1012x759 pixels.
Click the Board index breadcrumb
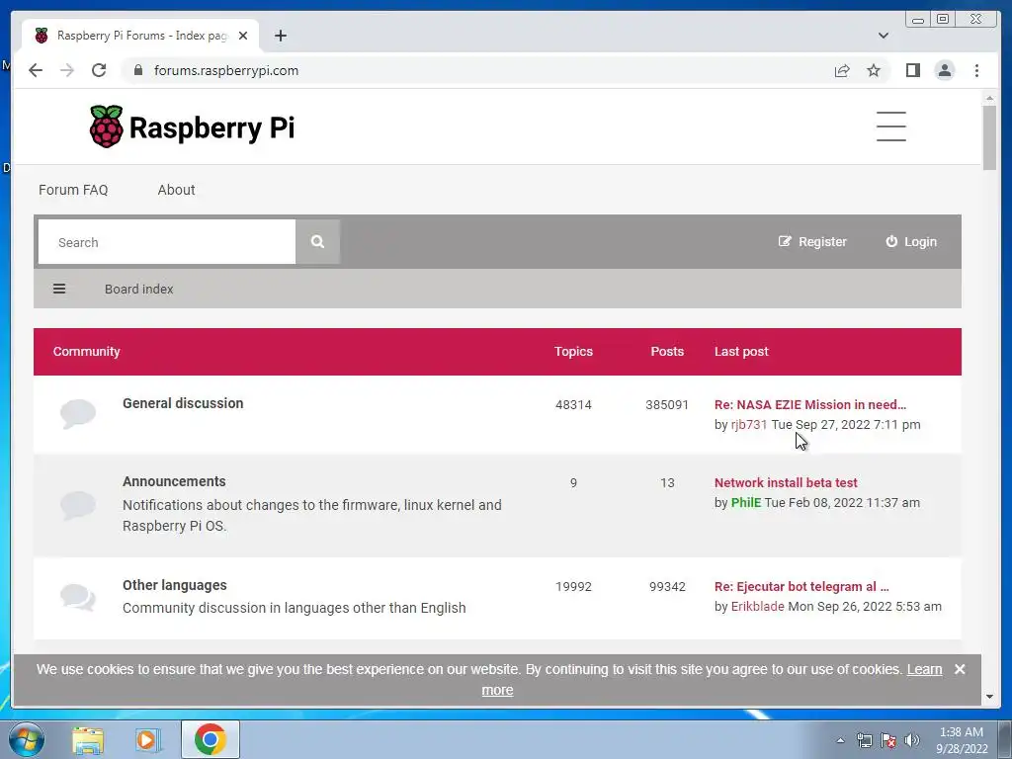pos(138,289)
